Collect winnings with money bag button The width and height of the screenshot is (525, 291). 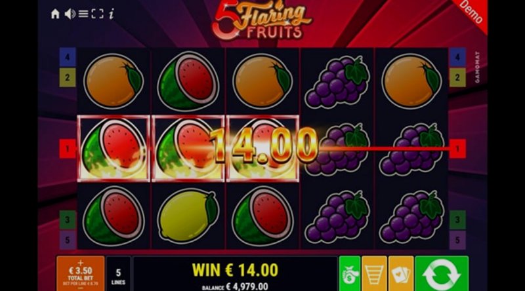click(350, 273)
